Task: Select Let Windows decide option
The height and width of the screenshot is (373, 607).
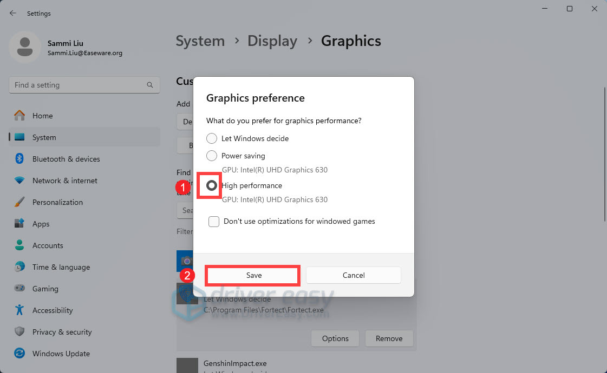Action: click(x=212, y=138)
